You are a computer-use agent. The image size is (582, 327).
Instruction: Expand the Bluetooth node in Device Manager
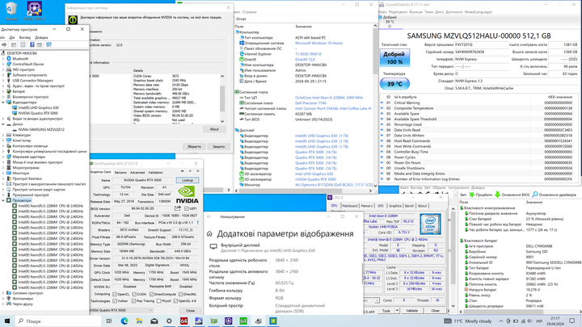3,59
